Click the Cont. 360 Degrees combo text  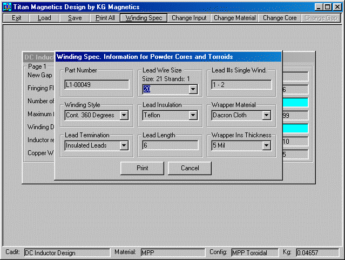90,115
